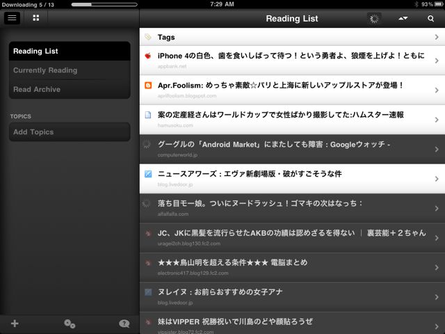The height and width of the screenshot is (334, 445).
Task: Tap chevron on iPhone 4 article row
Action: 437,61
